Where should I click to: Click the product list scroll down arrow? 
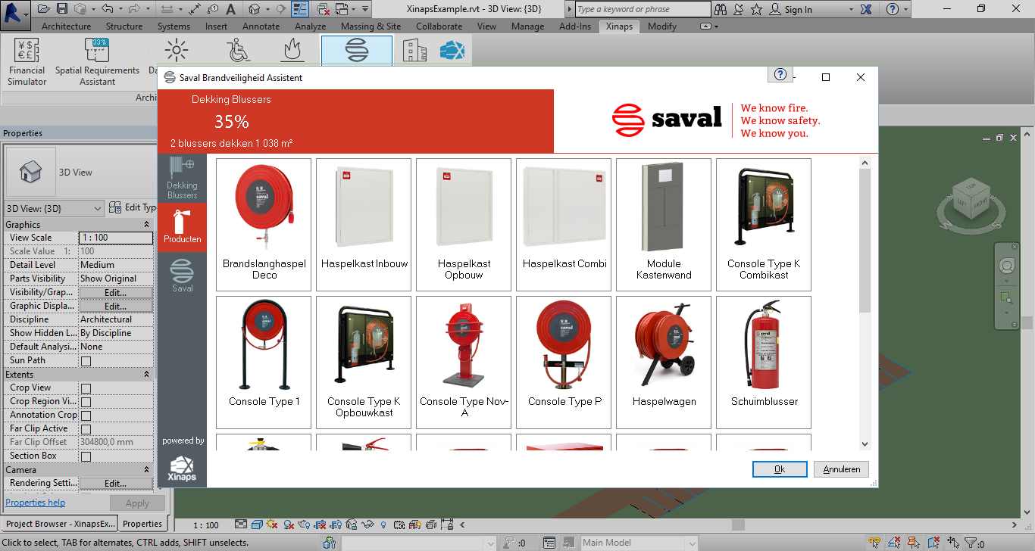tap(865, 444)
